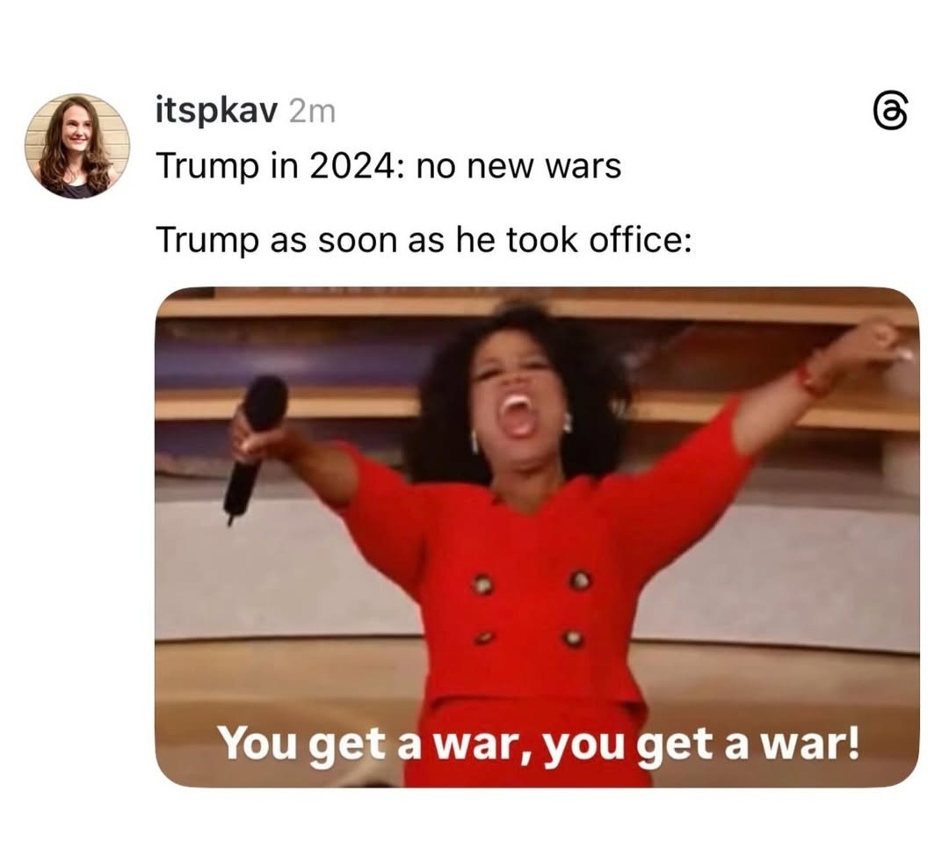The width and height of the screenshot is (949, 864).
Task: Click the line 'Trump as soon as he took office:'
Action: pos(424,240)
